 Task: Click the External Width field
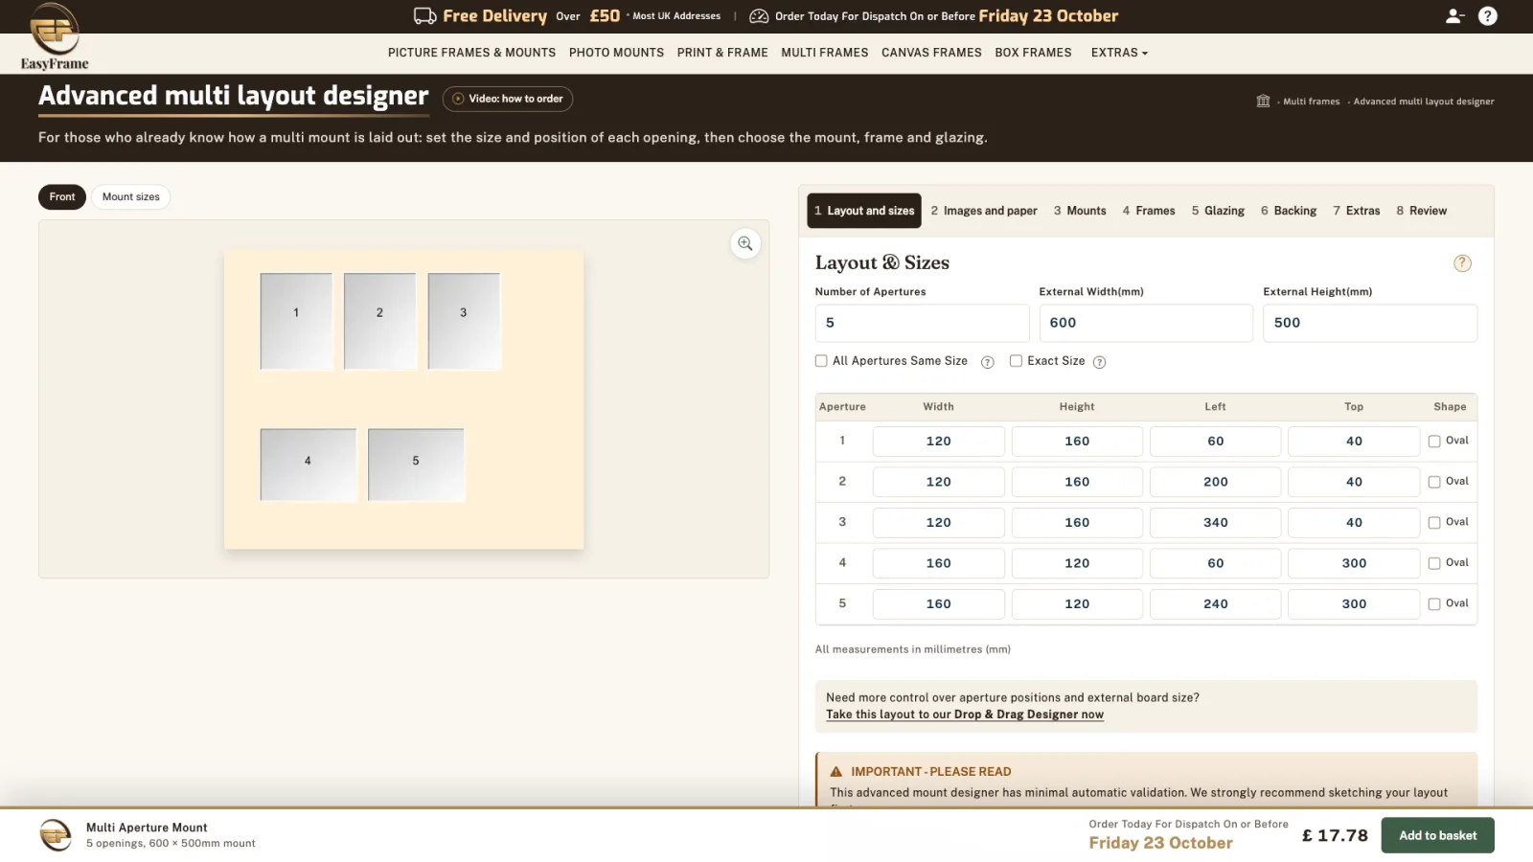click(x=1146, y=323)
